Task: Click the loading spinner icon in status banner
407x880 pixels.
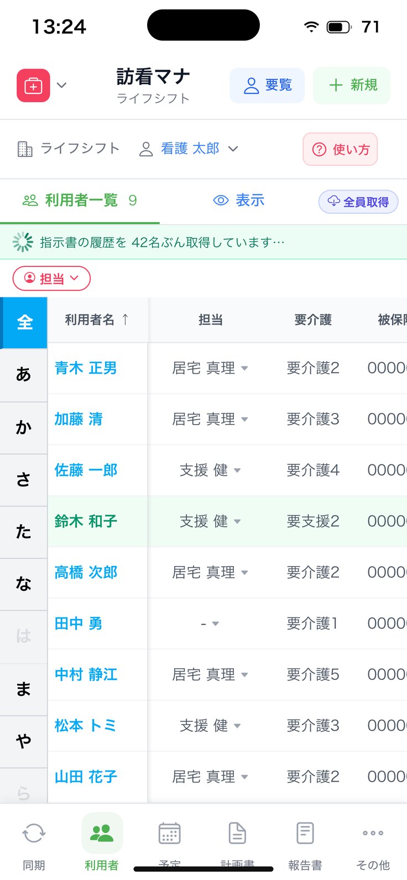Action: click(x=23, y=242)
